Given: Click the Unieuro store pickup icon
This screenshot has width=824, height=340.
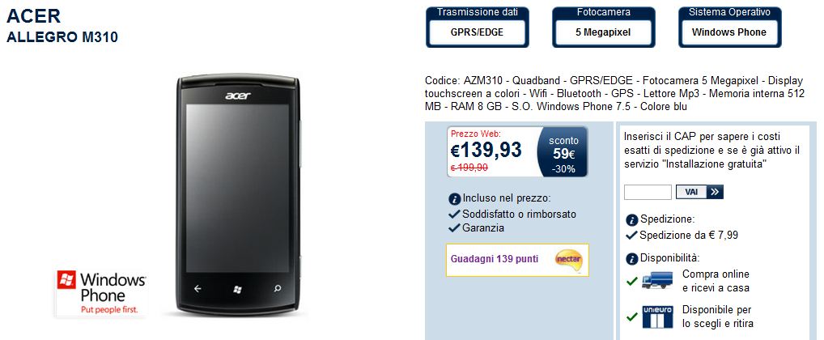Looking at the screenshot, I should pos(657,317).
